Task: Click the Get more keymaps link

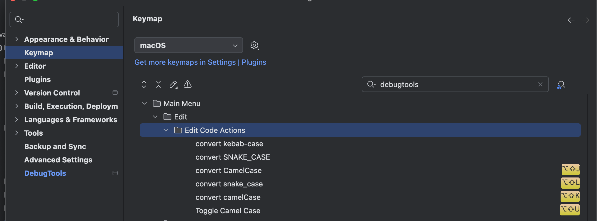Action: click(x=200, y=62)
